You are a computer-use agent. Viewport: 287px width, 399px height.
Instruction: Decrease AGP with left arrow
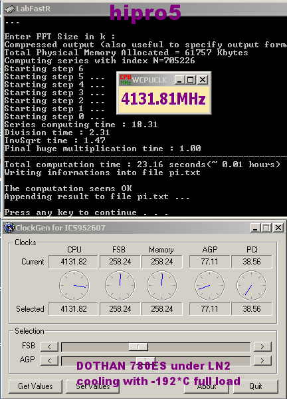tap(49, 360)
